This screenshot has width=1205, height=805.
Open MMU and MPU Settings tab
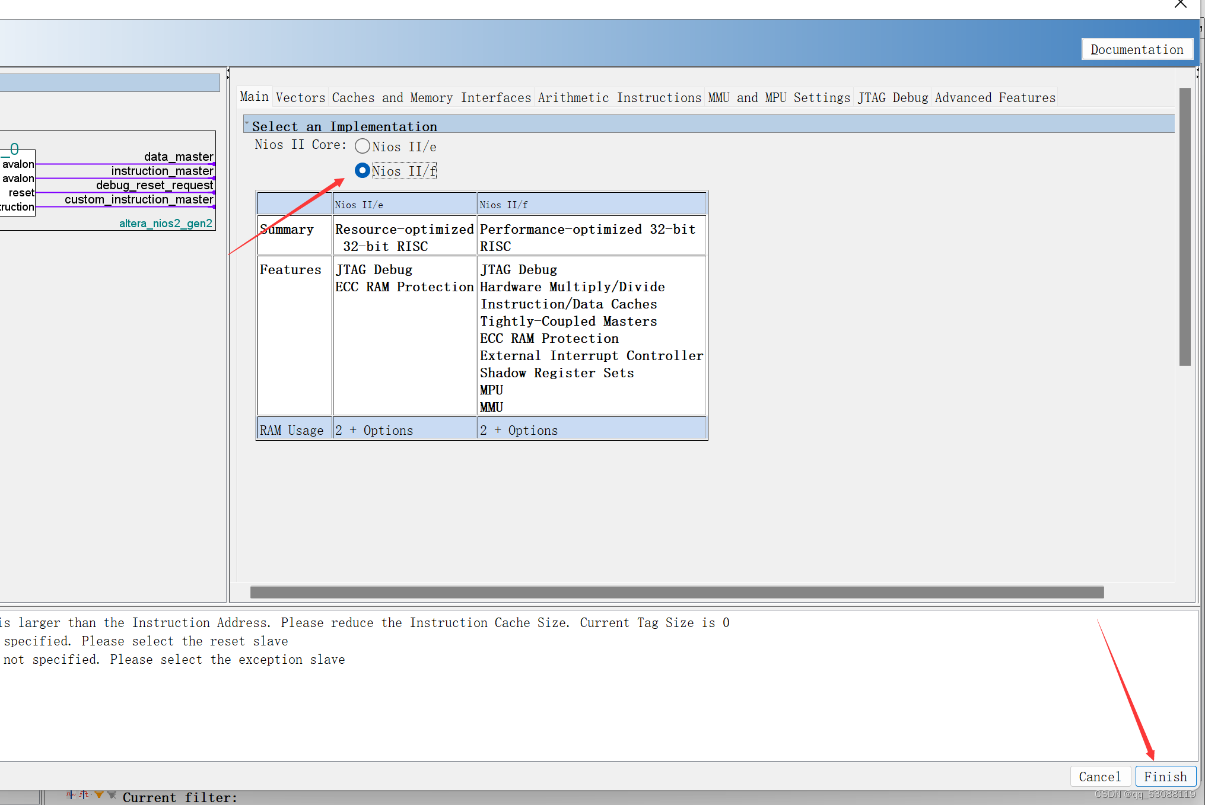779,98
